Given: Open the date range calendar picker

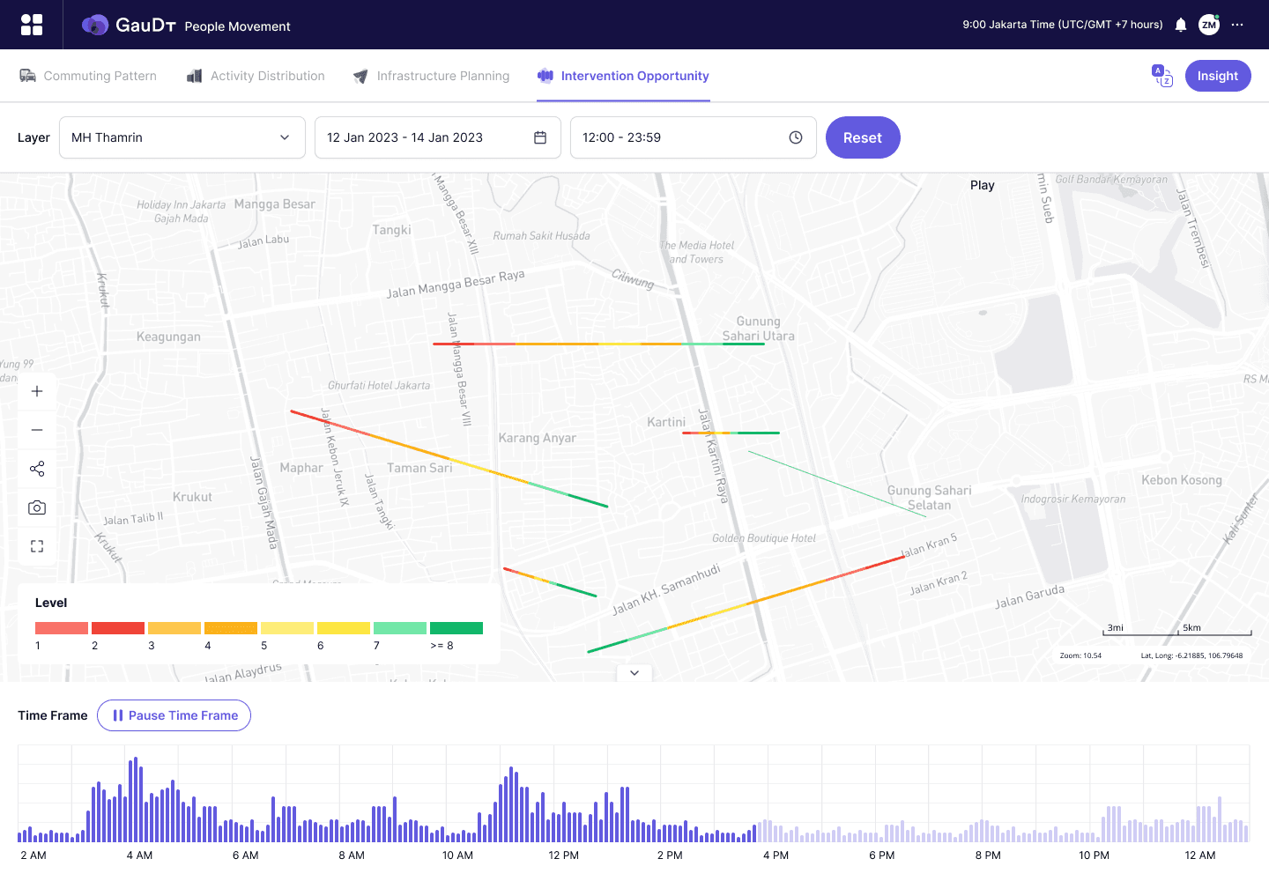Looking at the screenshot, I should click(438, 137).
